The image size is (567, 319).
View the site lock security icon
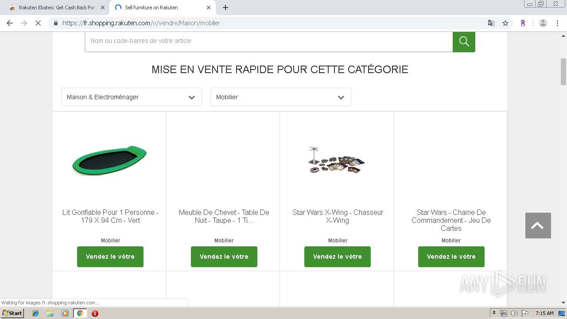(55, 23)
